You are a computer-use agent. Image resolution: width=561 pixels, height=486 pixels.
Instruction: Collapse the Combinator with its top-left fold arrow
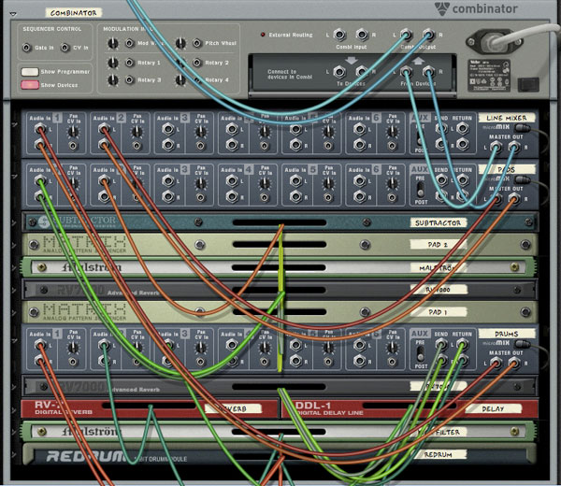[x=13, y=14]
